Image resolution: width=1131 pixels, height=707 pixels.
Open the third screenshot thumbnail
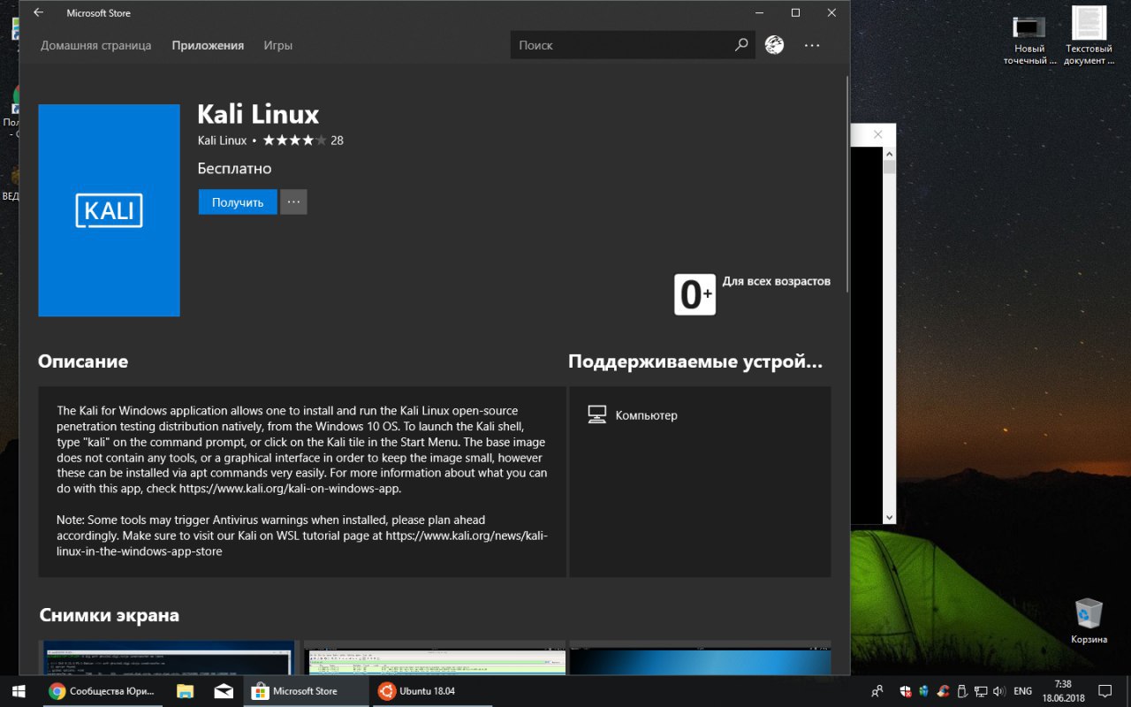pos(700,658)
